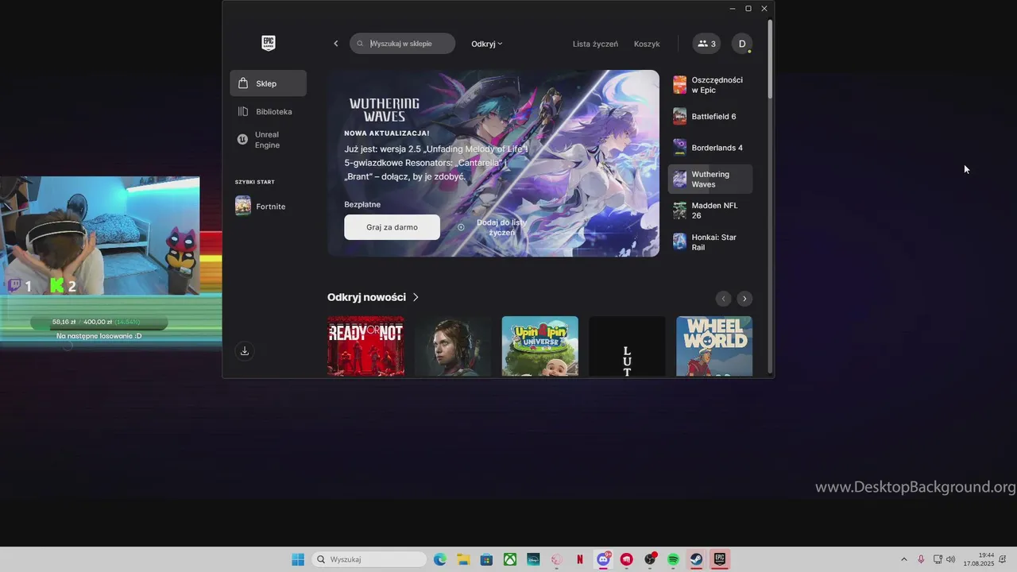1017x572 pixels.
Task: Open the downloads icon in sidebar
Action: (245, 351)
